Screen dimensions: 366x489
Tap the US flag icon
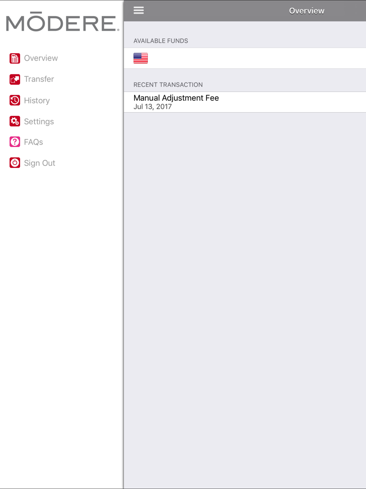click(x=141, y=58)
